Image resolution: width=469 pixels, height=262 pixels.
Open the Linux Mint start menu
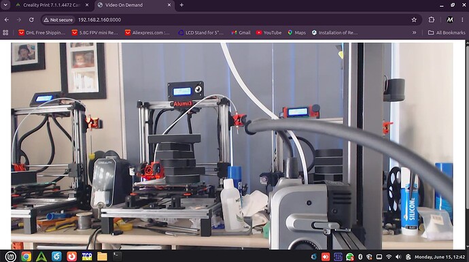11,257
